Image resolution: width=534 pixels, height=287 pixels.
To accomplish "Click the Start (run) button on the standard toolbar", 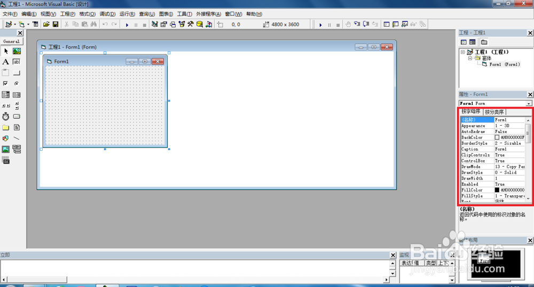I will pyautogui.click(x=127, y=24).
